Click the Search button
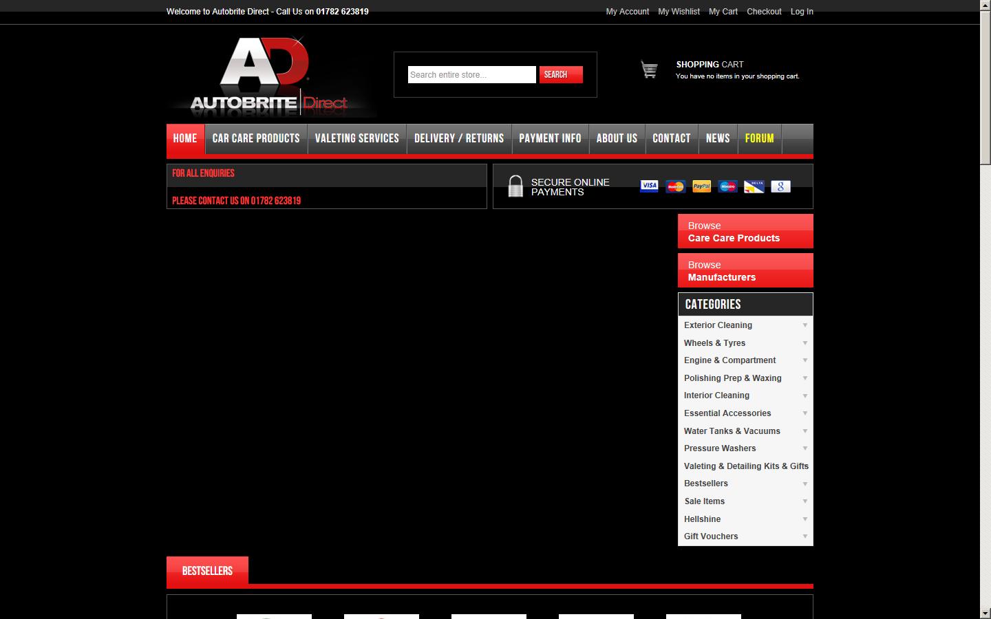Image resolution: width=991 pixels, height=619 pixels. pyautogui.click(x=560, y=74)
